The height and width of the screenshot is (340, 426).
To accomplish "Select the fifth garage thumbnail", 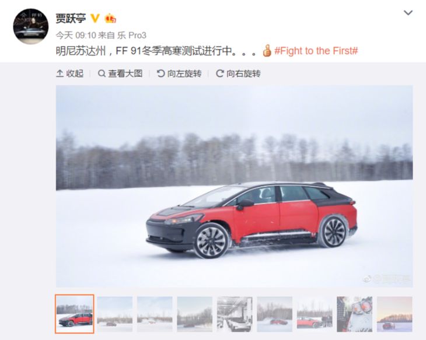I will (x=235, y=314).
